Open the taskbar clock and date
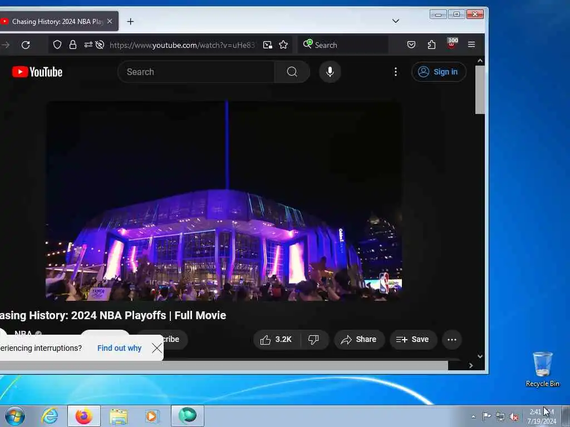The width and height of the screenshot is (570, 427). (x=542, y=416)
